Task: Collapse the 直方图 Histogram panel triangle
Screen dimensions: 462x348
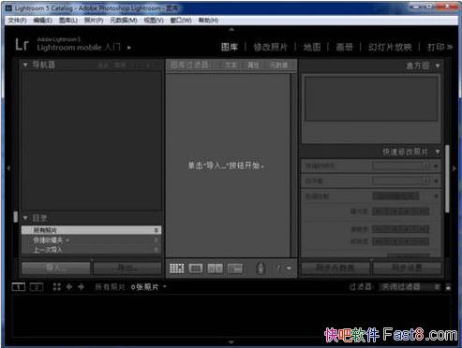Action: tap(438, 65)
